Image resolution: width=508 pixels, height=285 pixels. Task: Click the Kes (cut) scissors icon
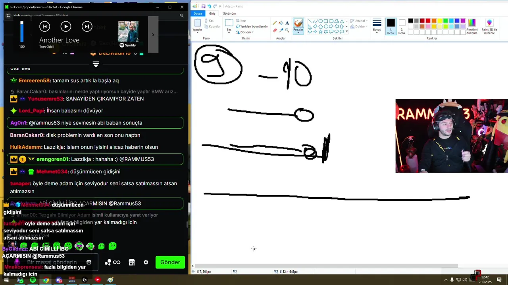pos(206,21)
